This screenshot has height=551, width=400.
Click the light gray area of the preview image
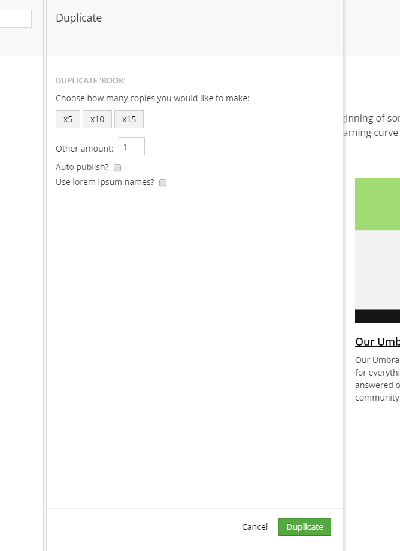(x=377, y=270)
